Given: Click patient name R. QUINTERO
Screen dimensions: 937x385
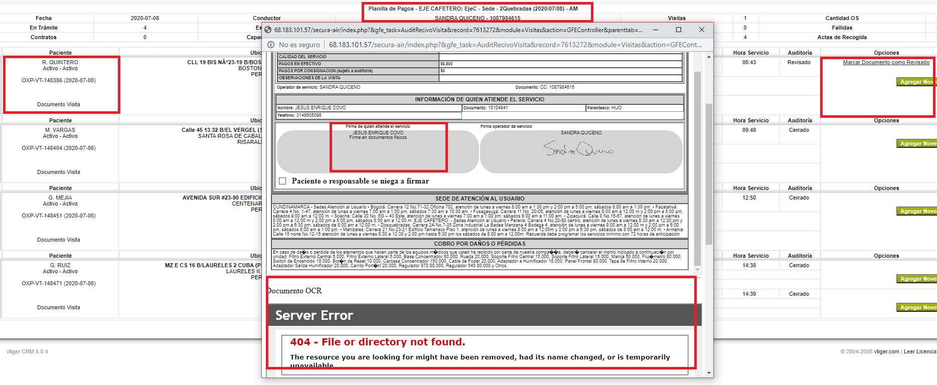Looking at the screenshot, I should 60,62.
